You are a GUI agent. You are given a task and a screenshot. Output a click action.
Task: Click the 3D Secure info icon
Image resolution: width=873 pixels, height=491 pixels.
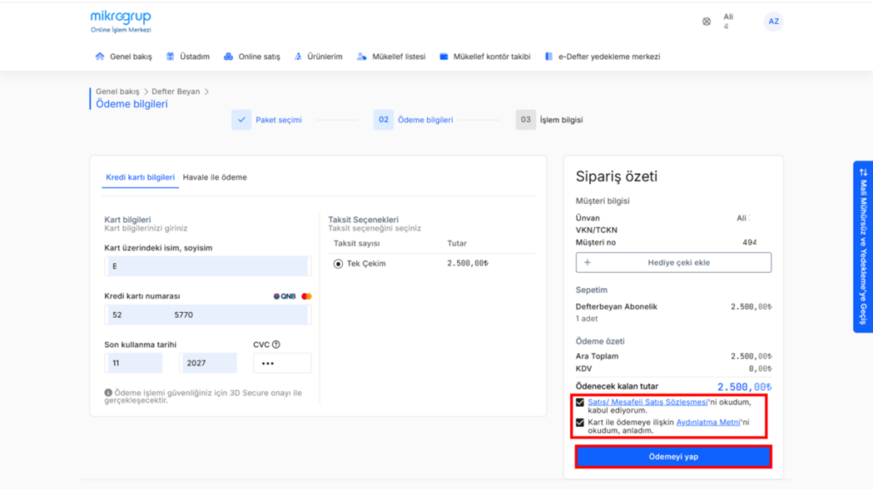pos(108,392)
